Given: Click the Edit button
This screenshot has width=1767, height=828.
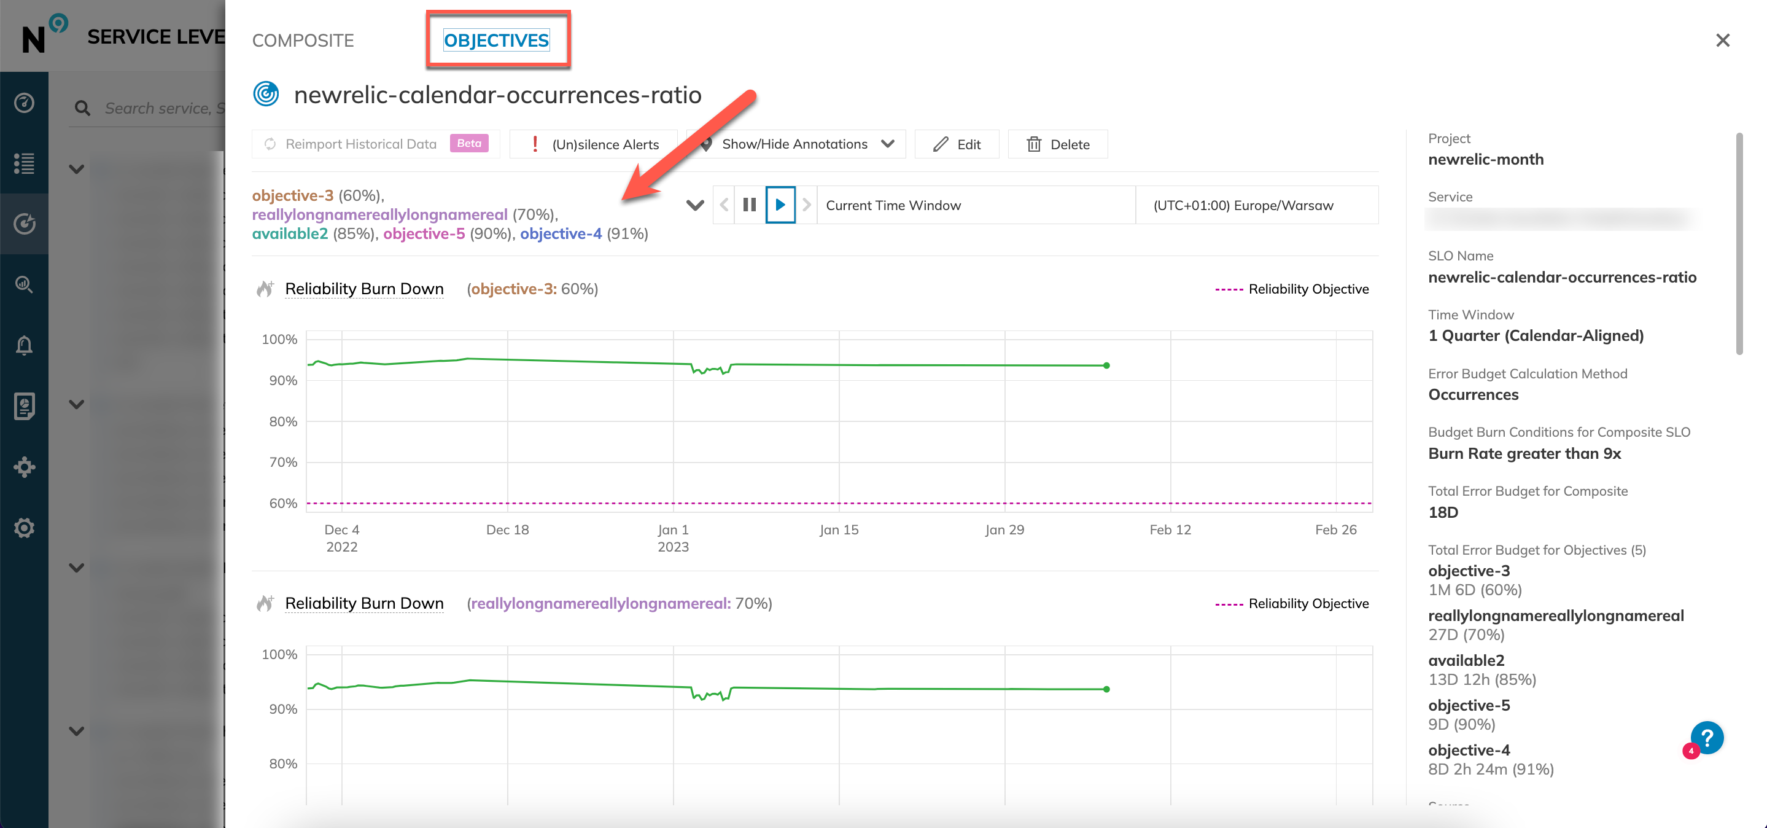Looking at the screenshot, I should [956, 144].
